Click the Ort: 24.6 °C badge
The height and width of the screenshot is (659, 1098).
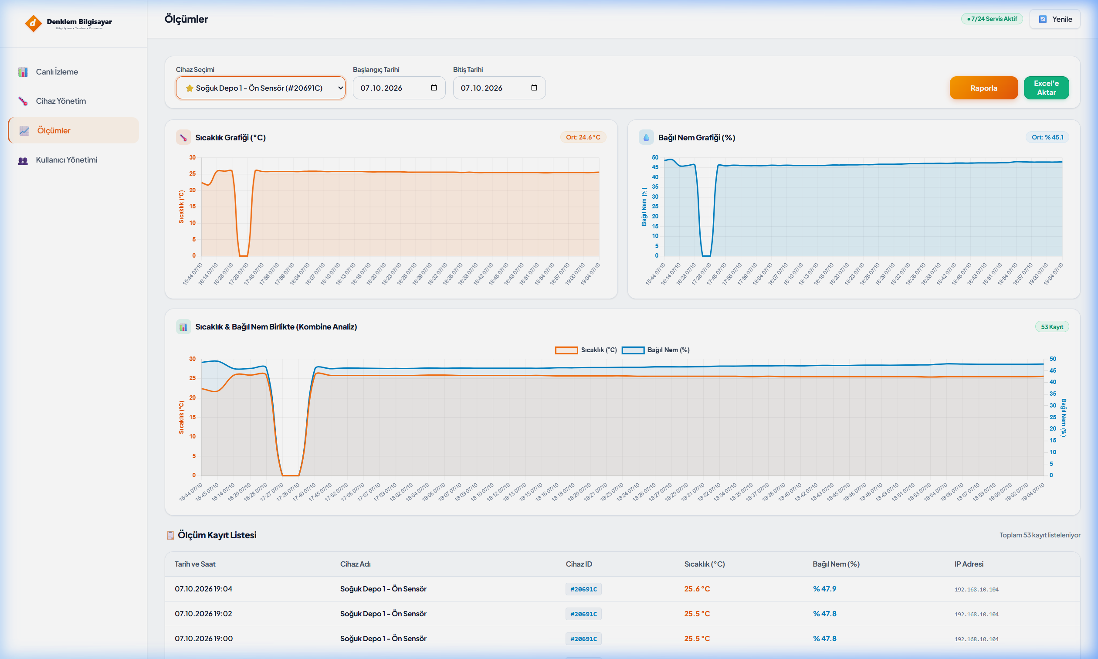(x=583, y=137)
